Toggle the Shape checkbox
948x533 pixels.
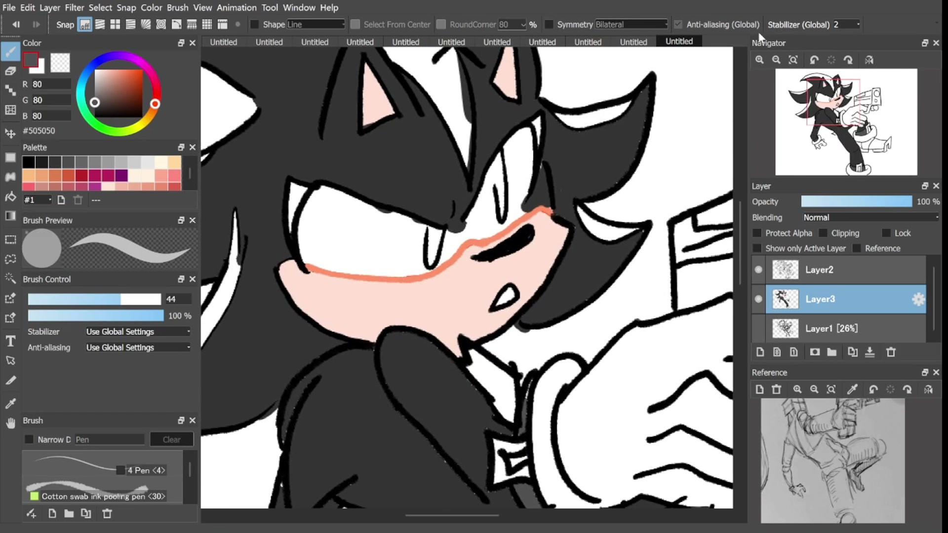coord(255,24)
